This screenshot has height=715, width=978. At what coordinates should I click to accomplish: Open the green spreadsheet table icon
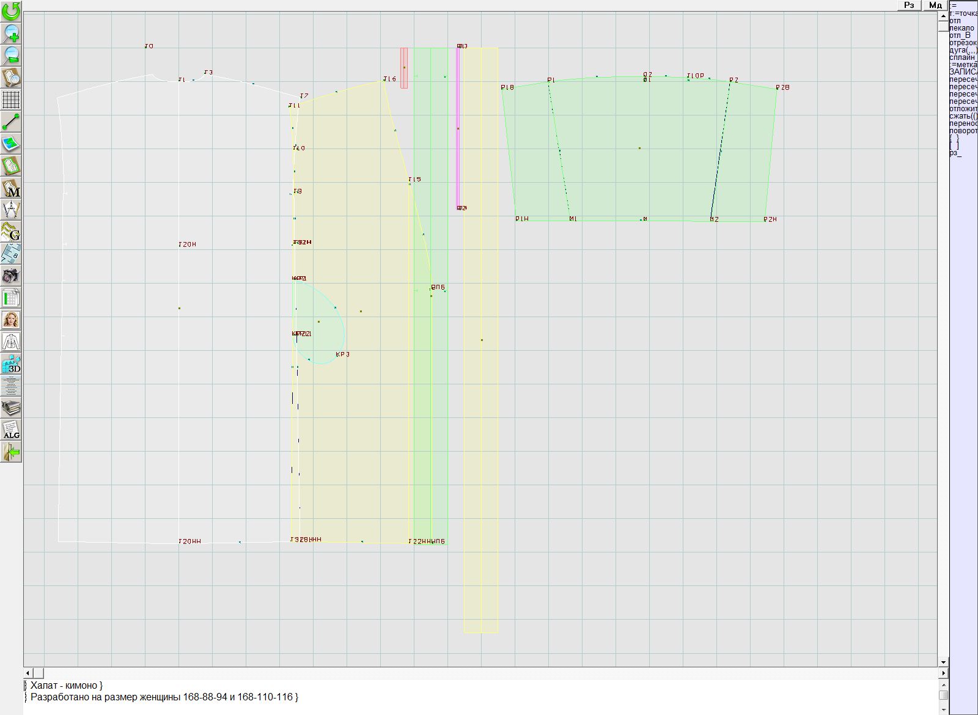coord(11,298)
